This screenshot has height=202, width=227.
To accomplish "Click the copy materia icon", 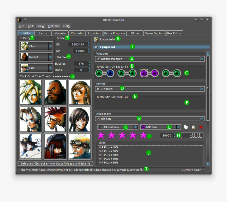I will click(186, 127).
